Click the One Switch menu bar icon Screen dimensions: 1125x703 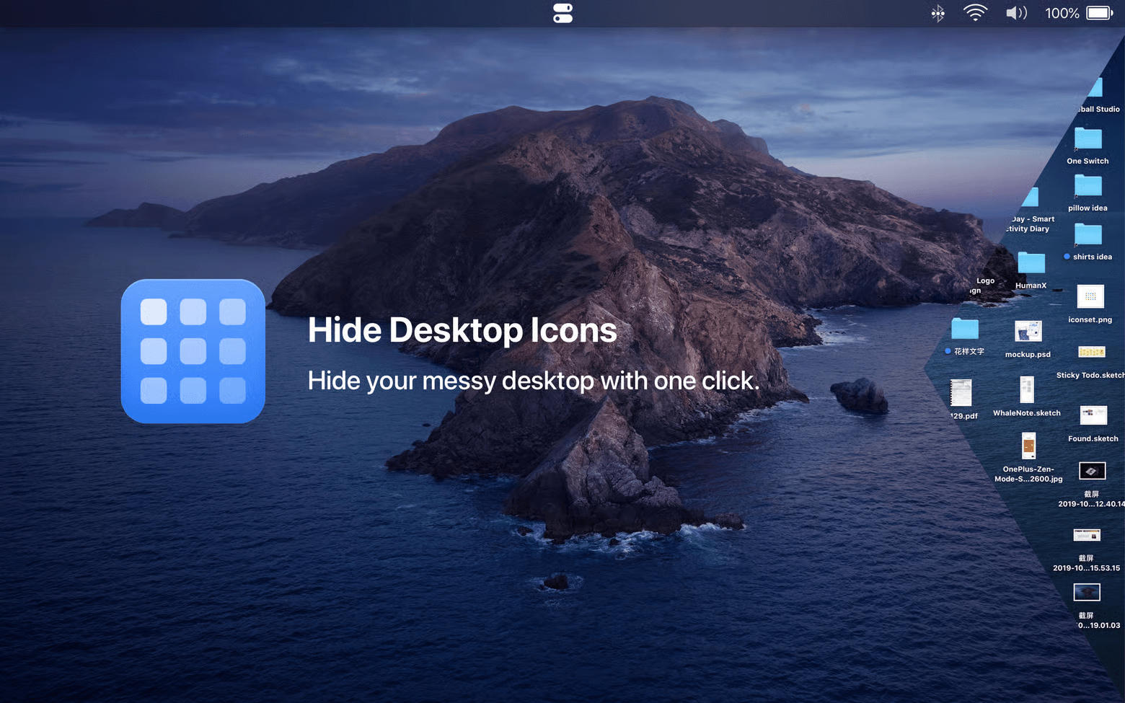562,13
